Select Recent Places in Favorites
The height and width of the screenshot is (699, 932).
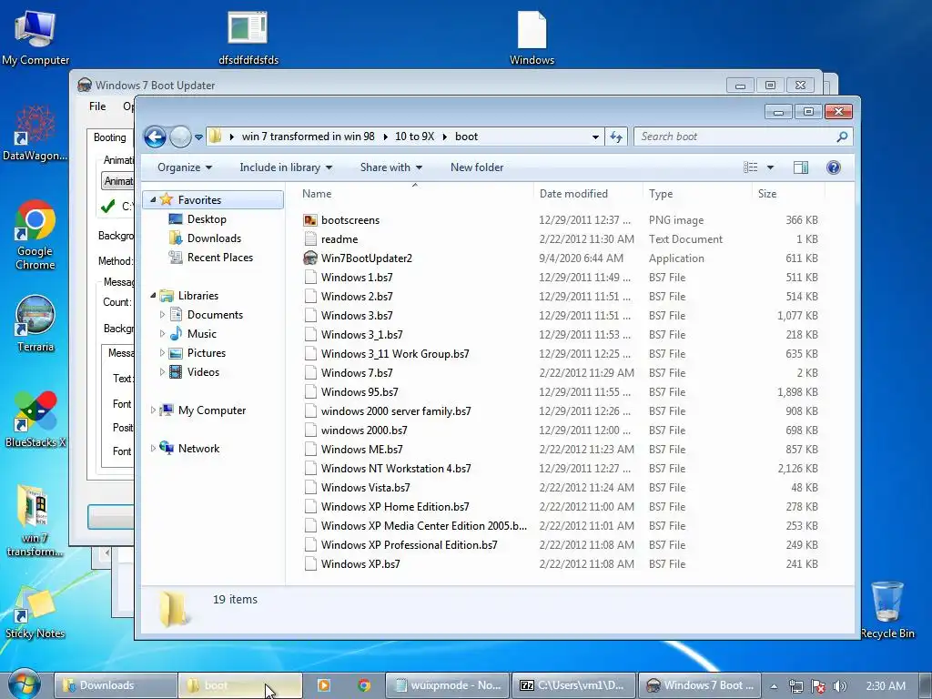coord(220,258)
